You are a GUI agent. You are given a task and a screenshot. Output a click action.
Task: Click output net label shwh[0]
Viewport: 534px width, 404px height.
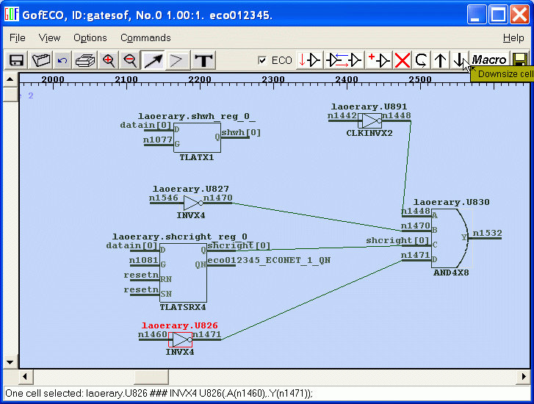pos(241,132)
